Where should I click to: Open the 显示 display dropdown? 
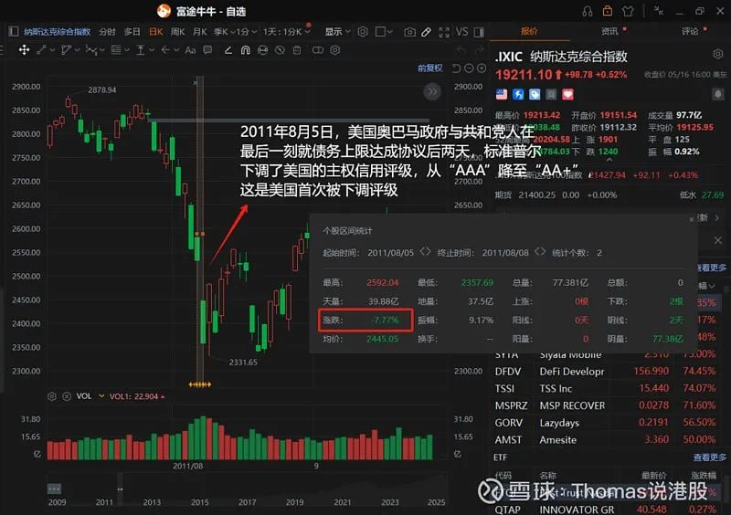click(x=337, y=32)
